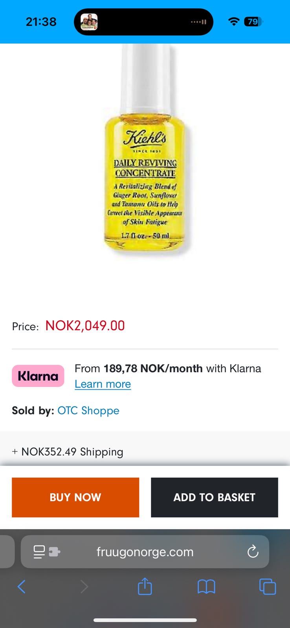This screenshot has height=628, width=290.
Task: Tap the Safari forward arrow
Action: coord(84,587)
